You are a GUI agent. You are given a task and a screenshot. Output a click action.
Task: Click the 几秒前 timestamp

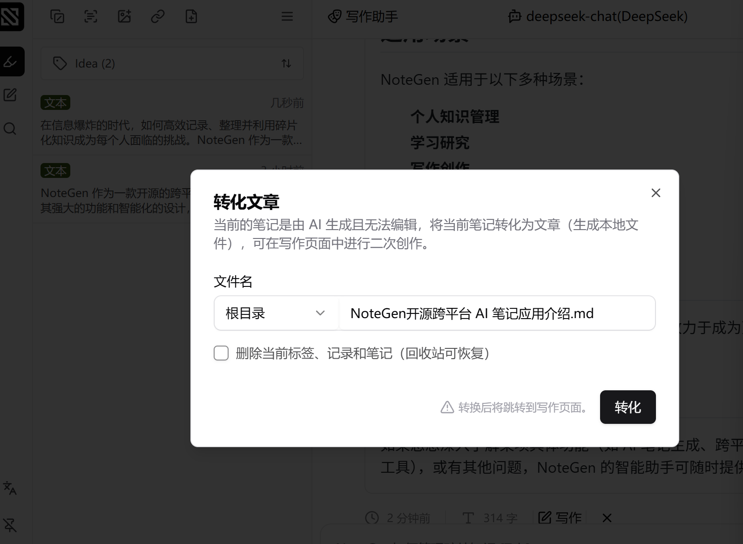click(287, 103)
